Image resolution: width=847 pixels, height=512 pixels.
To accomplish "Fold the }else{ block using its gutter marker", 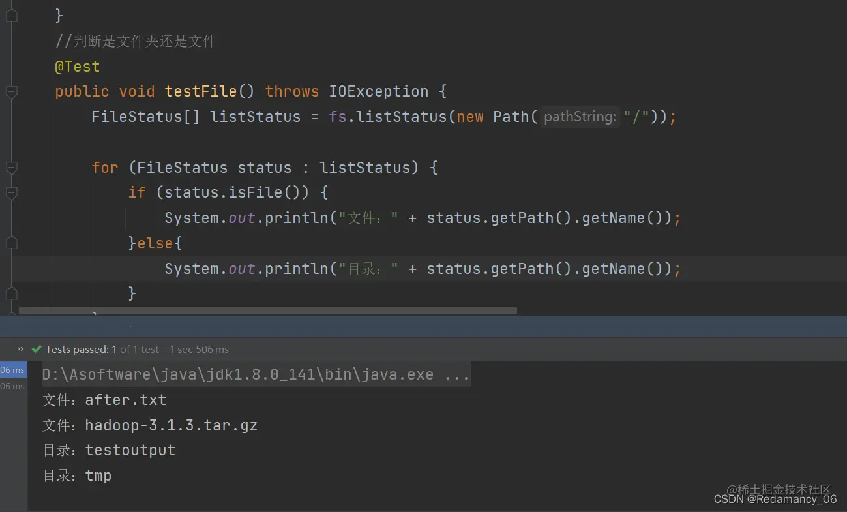I will [x=11, y=243].
